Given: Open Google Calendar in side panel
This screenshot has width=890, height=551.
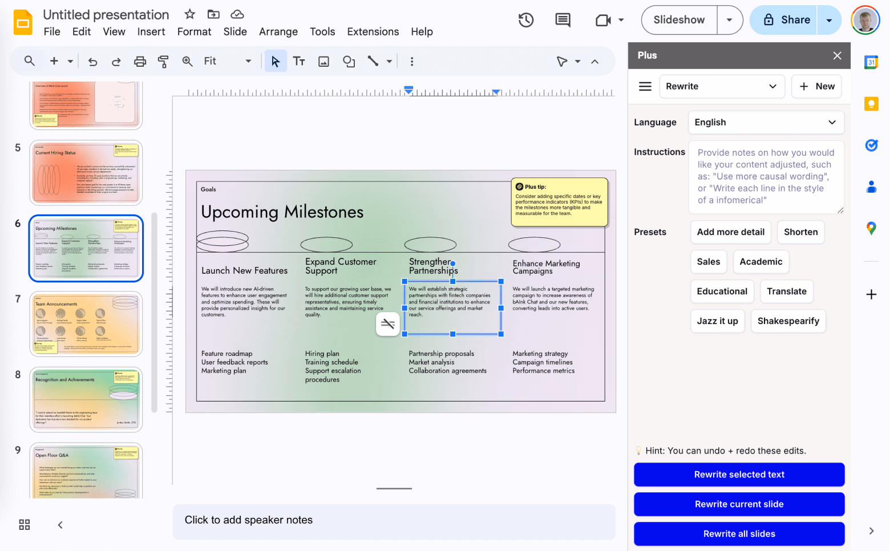Looking at the screenshot, I should (x=871, y=62).
